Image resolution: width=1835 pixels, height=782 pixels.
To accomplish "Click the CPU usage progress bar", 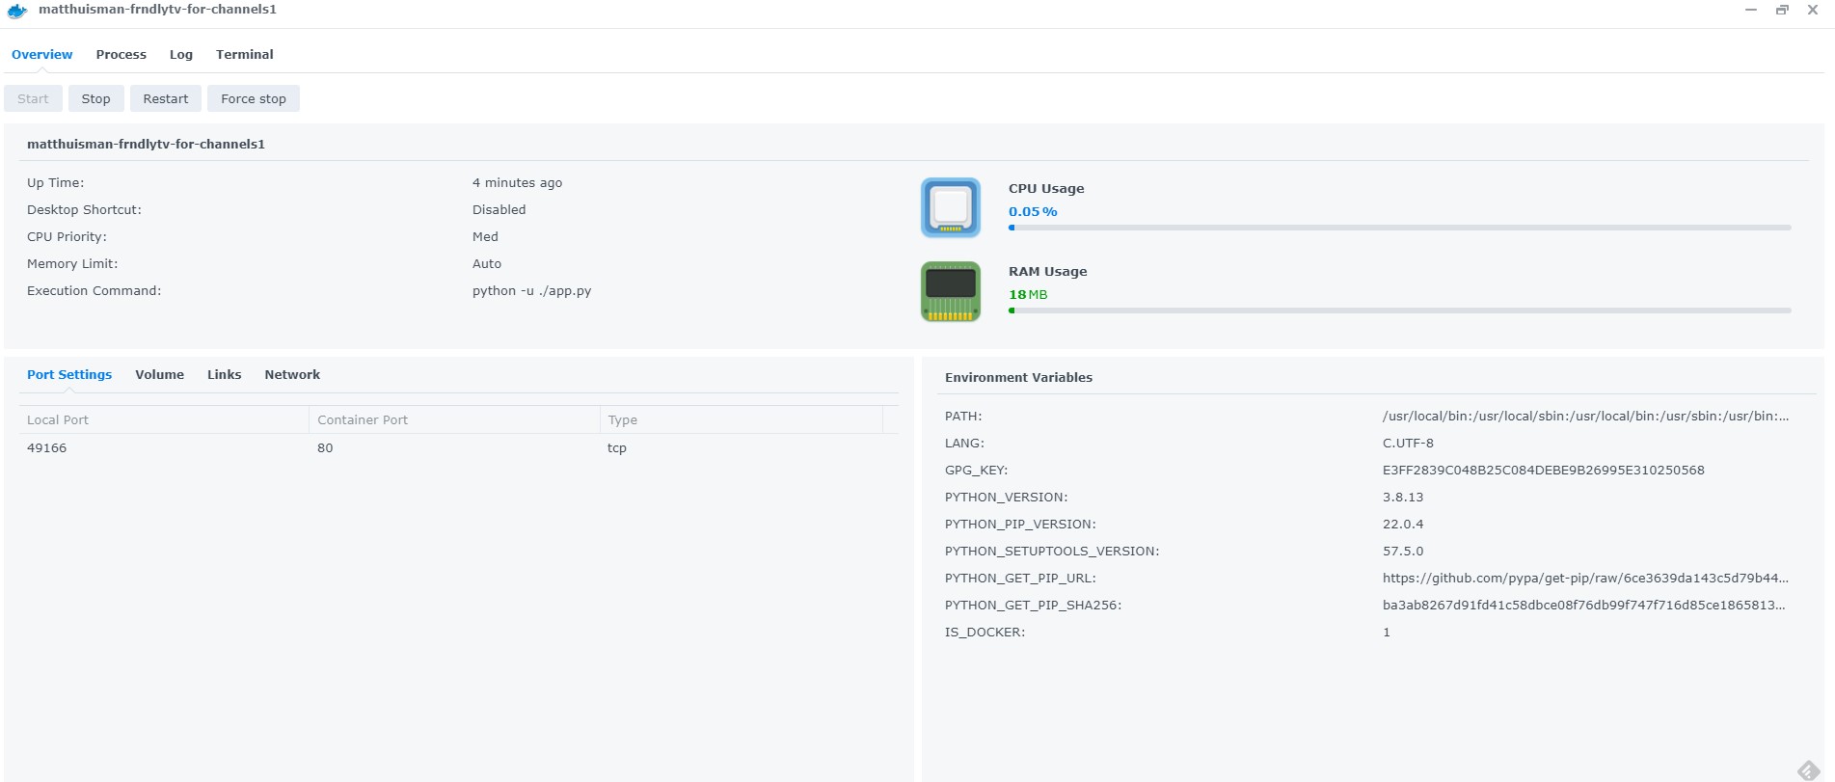I will coord(1399,228).
